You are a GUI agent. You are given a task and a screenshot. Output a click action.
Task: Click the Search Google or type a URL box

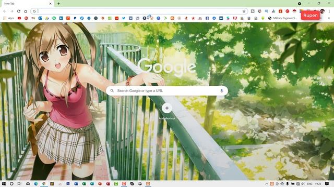(x=167, y=91)
